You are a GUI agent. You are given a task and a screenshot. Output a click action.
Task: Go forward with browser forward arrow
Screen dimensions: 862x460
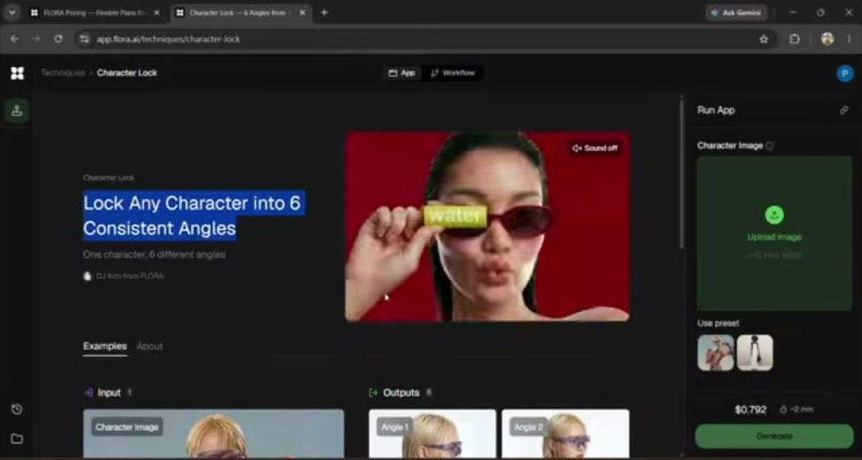36,39
